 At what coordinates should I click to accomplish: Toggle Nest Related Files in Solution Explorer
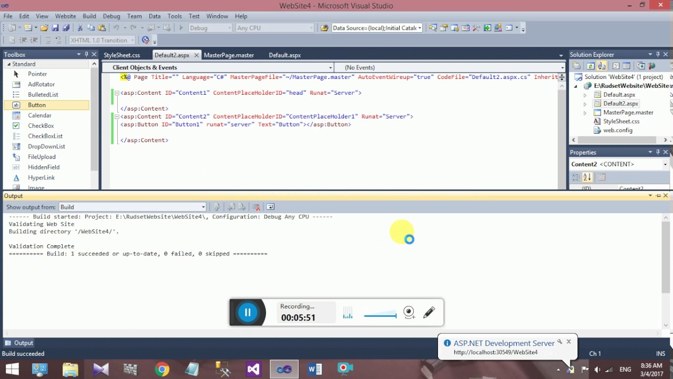point(601,66)
